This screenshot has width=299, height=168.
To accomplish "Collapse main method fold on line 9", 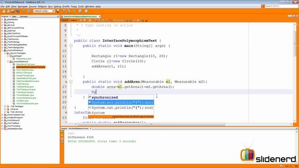I will pos(71,46).
